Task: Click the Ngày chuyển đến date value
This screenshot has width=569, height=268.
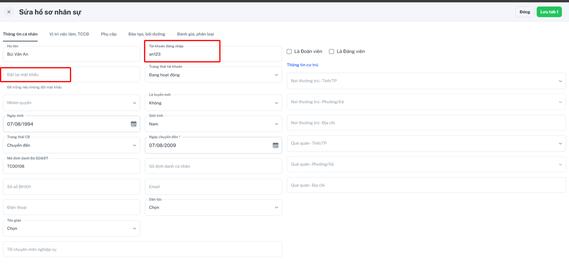Action: tap(163, 145)
